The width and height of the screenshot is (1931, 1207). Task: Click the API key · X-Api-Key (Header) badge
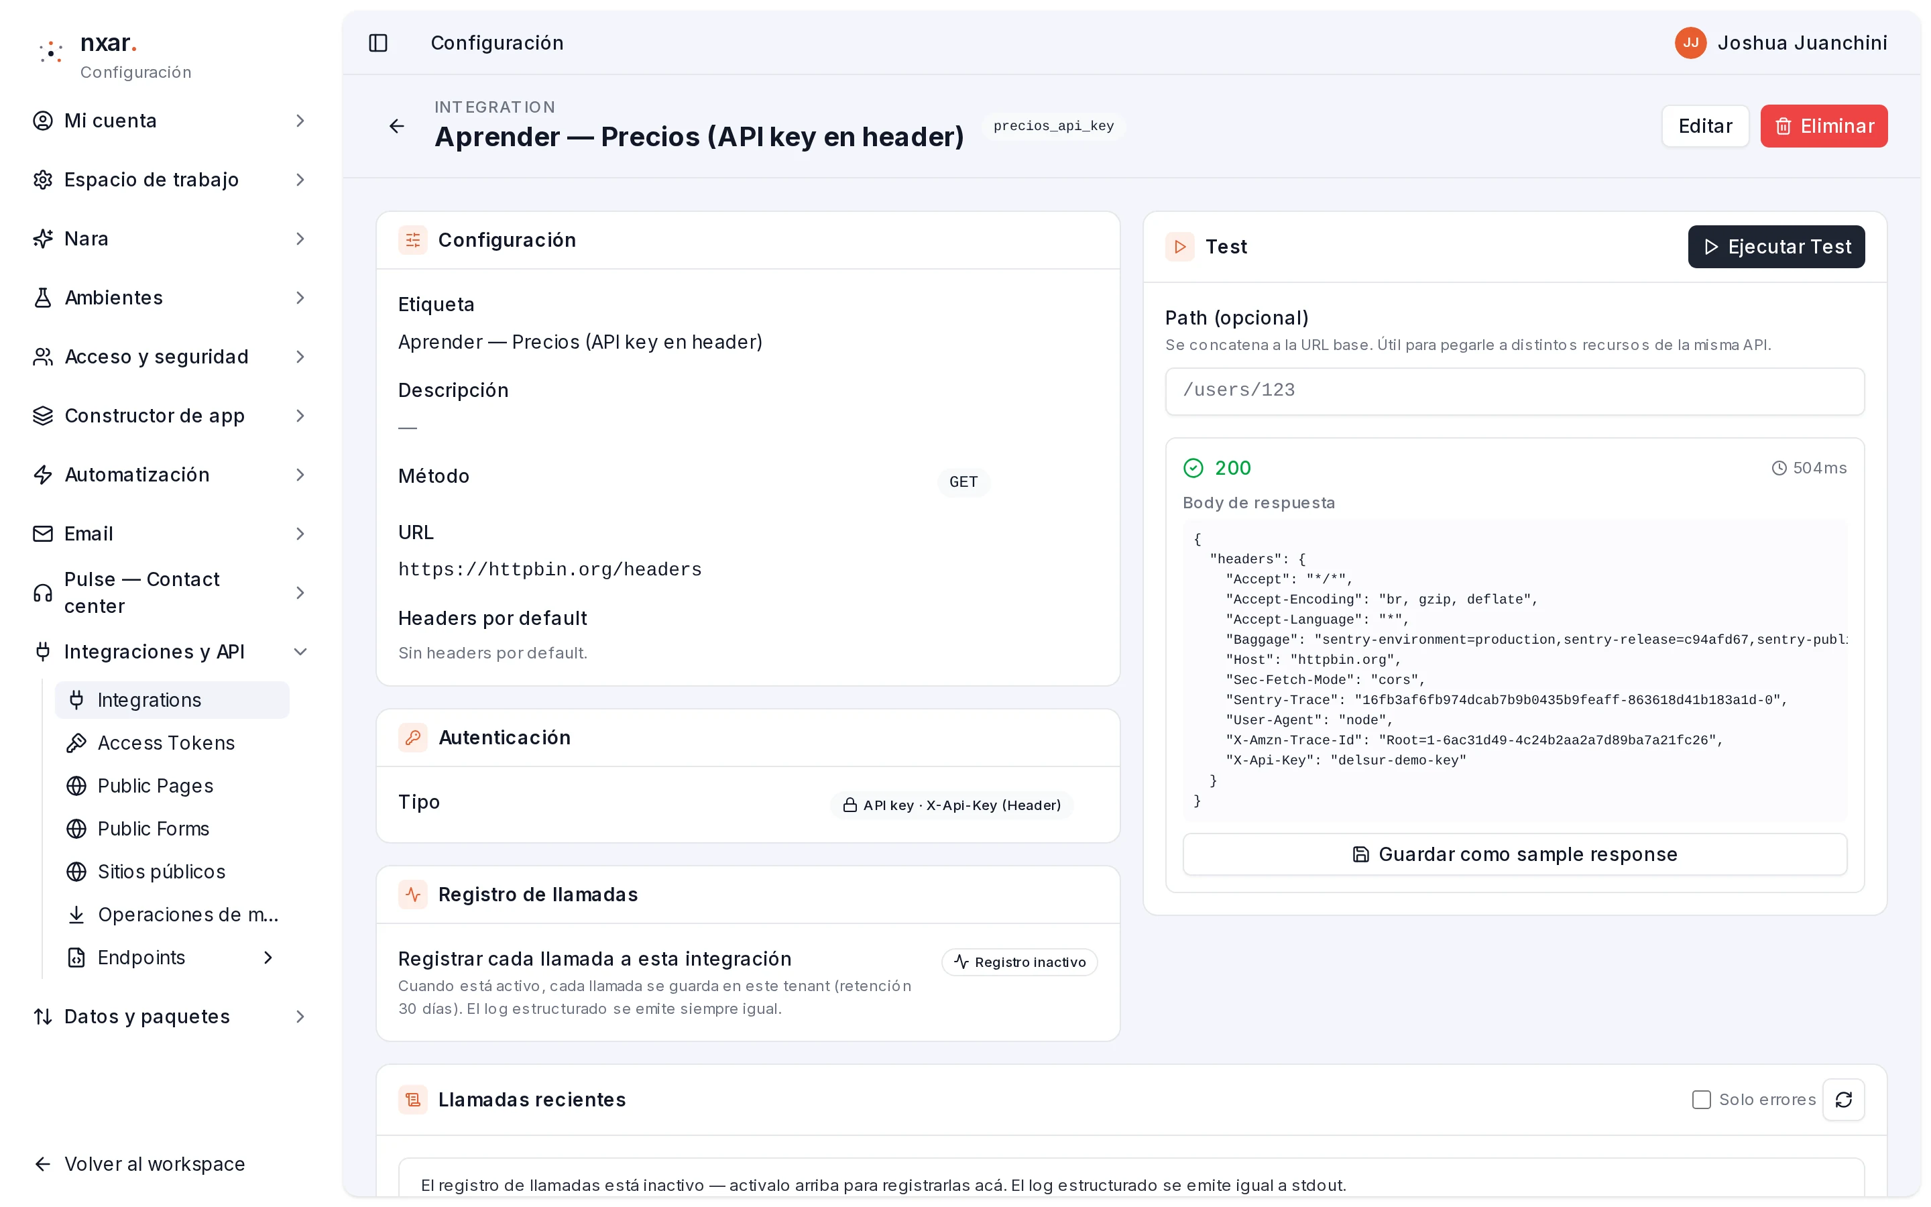pos(951,805)
